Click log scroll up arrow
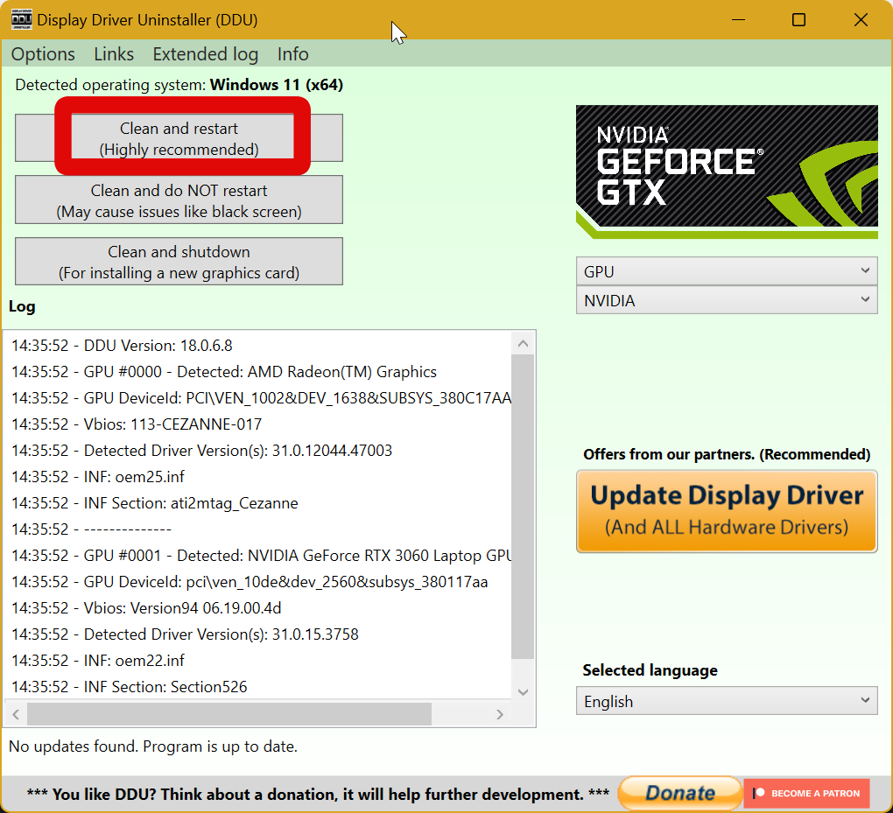The height and width of the screenshot is (813, 893). pyautogui.click(x=523, y=344)
